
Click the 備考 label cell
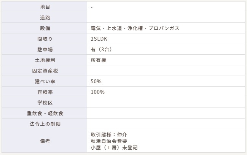pyautogui.click(x=45, y=141)
